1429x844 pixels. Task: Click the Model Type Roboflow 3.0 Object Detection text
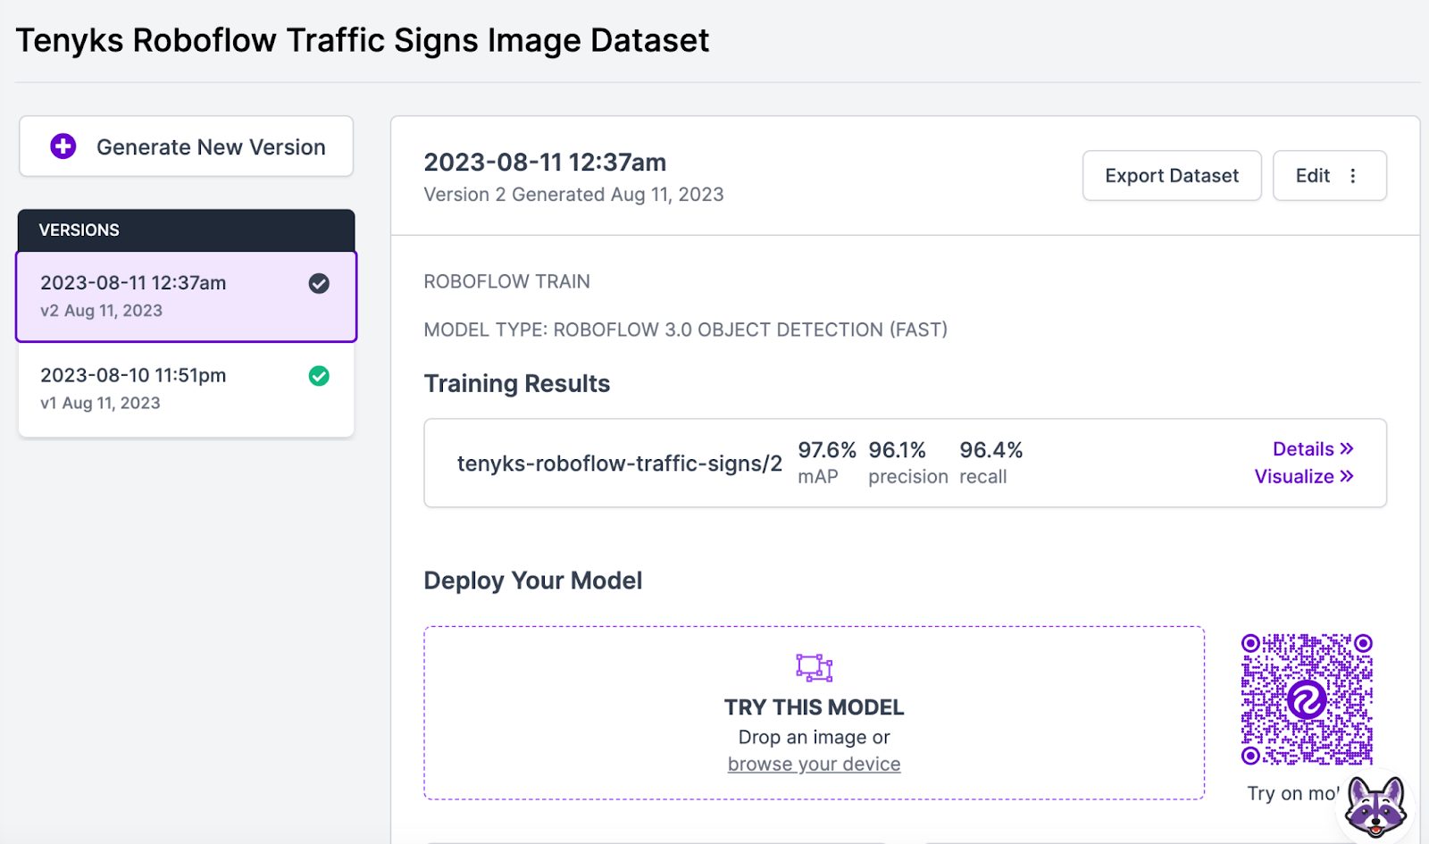[686, 330]
